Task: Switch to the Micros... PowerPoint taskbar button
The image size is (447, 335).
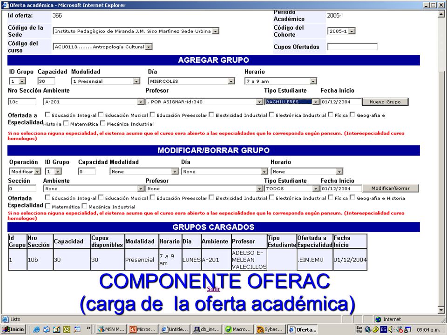Action: coord(143,329)
